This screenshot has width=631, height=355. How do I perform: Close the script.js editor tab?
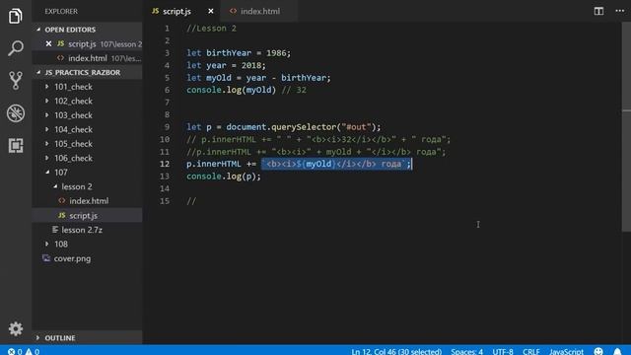[210, 11]
